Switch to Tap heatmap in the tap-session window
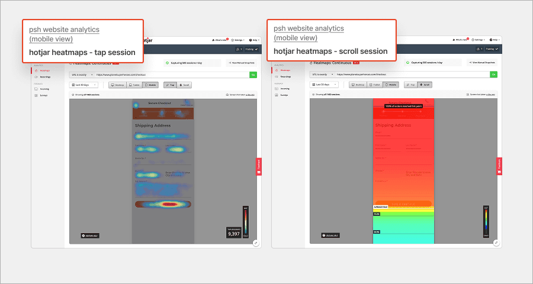Viewport: 533px width, 284px height. pos(171,85)
